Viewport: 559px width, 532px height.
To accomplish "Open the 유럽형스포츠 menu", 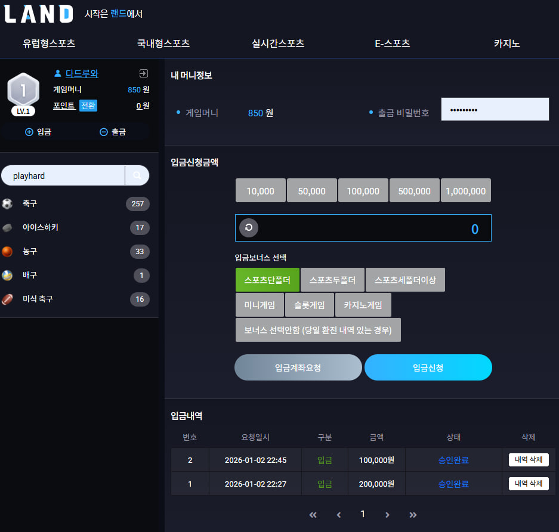I will pos(49,44).
